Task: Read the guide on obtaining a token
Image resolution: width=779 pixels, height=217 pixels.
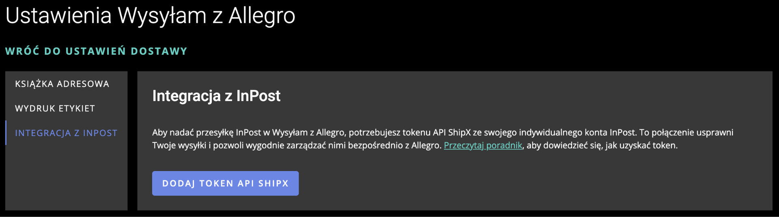Action: pyautogui.click(x=483, y=145)
